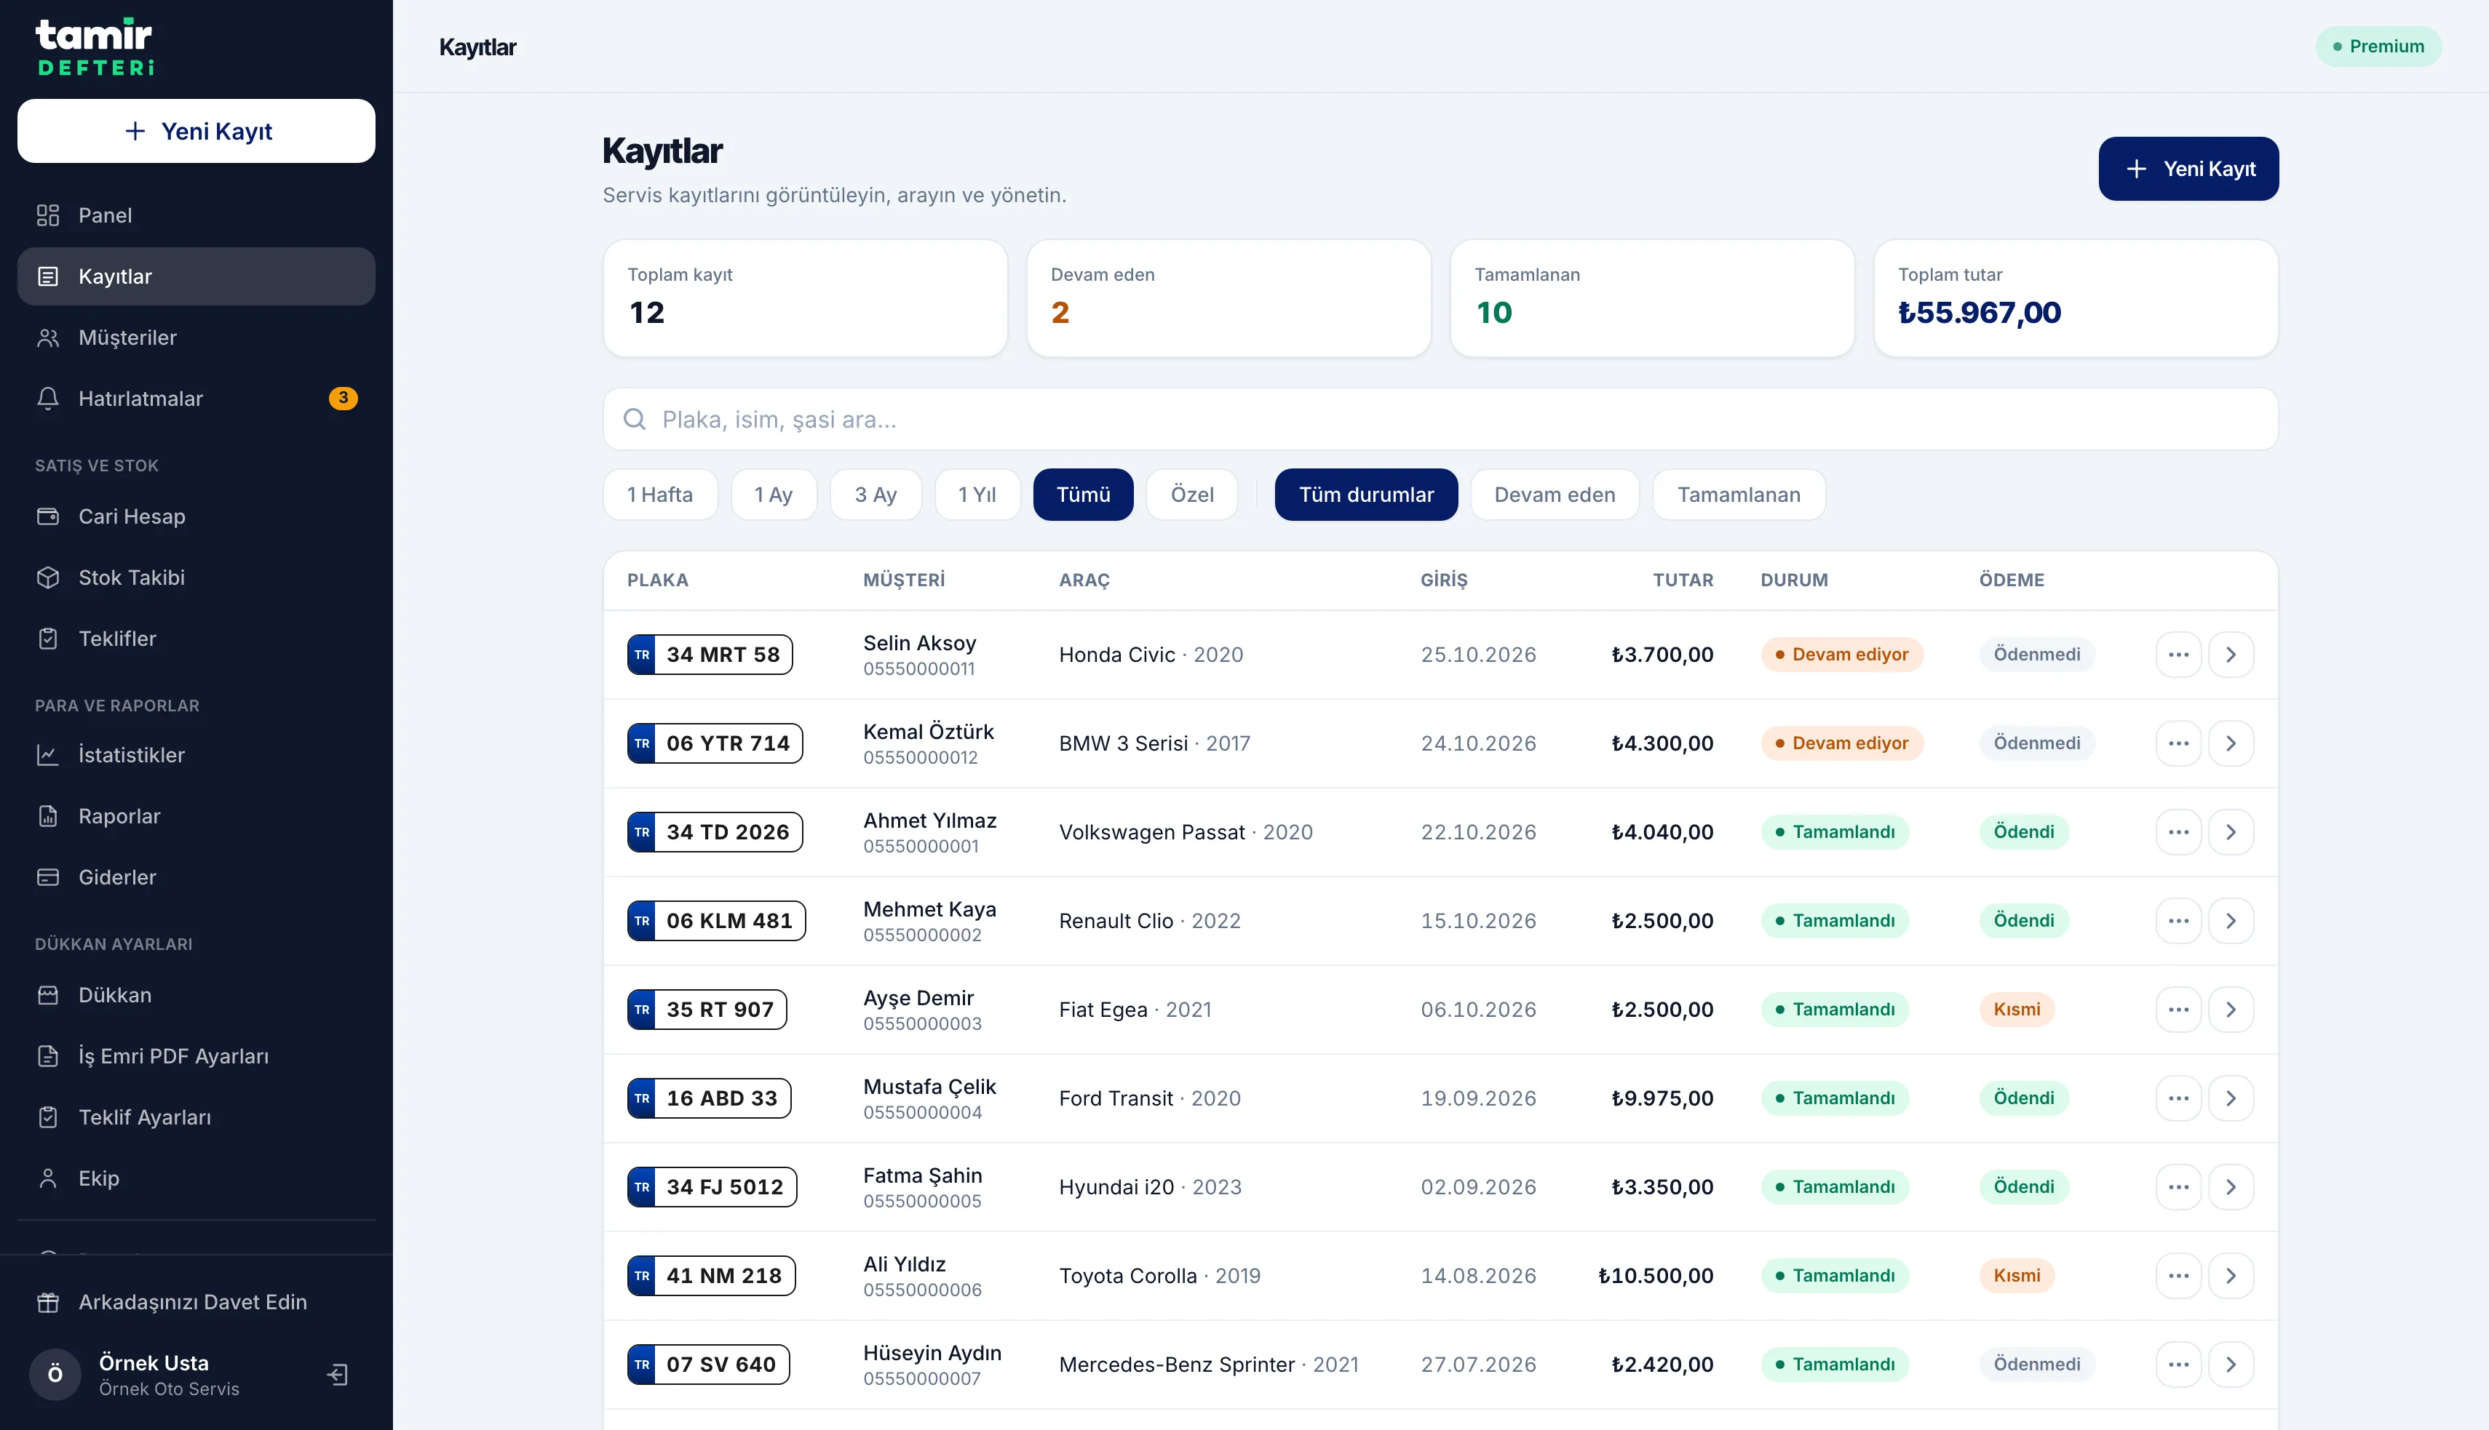Click the Dükkan shop icon

click(x=48, y=995)
